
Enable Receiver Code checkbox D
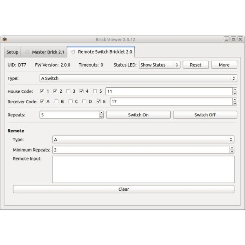(x=84, y=101)
